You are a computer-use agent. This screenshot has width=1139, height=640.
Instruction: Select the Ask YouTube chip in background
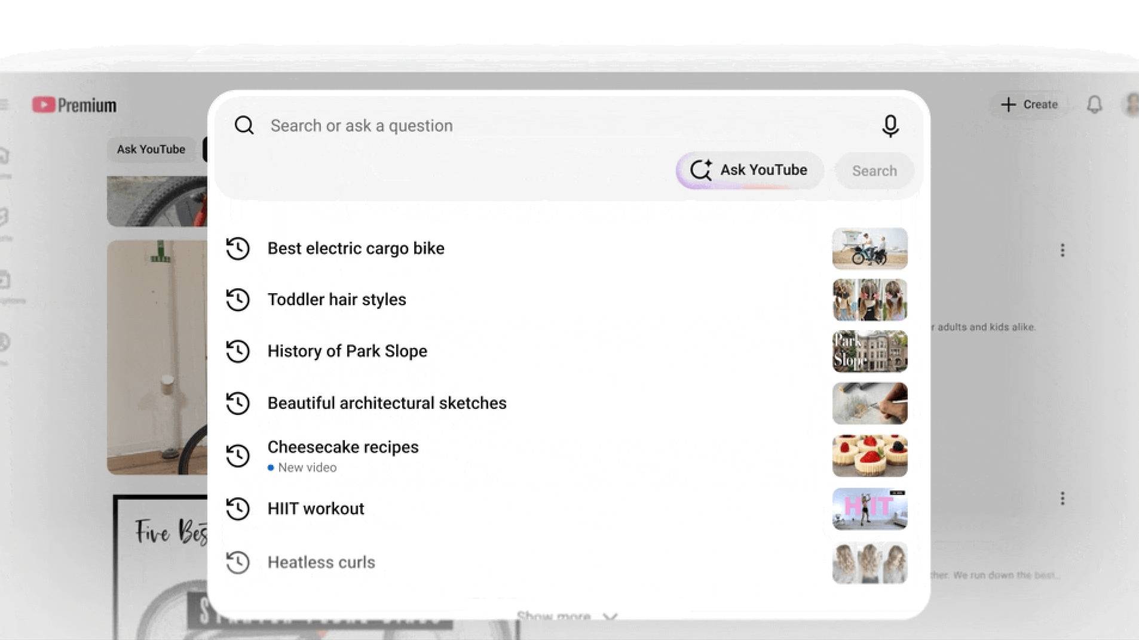click(x=151, y=149)
